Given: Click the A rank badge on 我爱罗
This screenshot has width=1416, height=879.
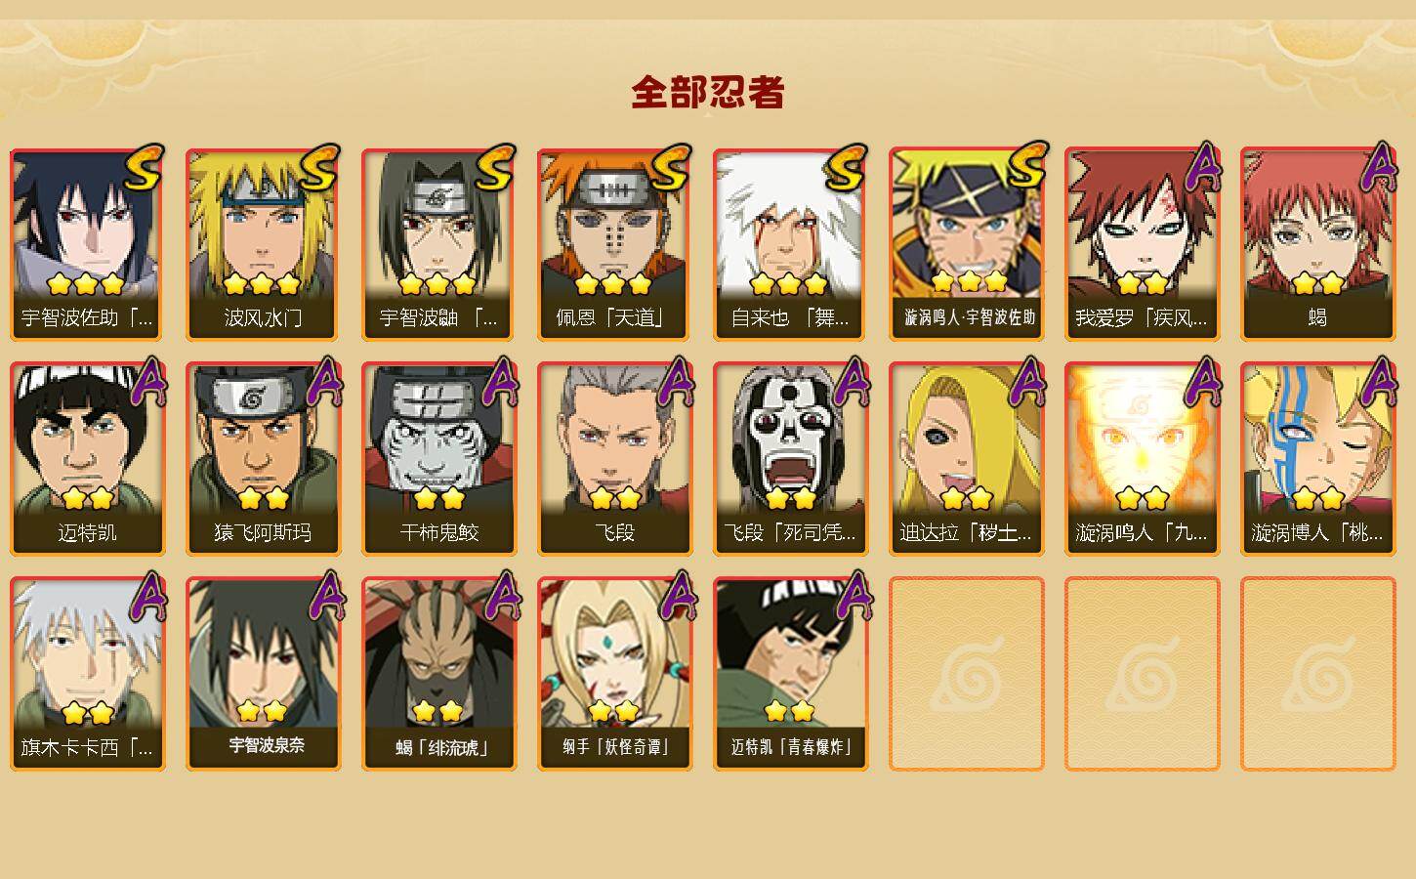Looking at the screenshot, I should coord(1205,168).
